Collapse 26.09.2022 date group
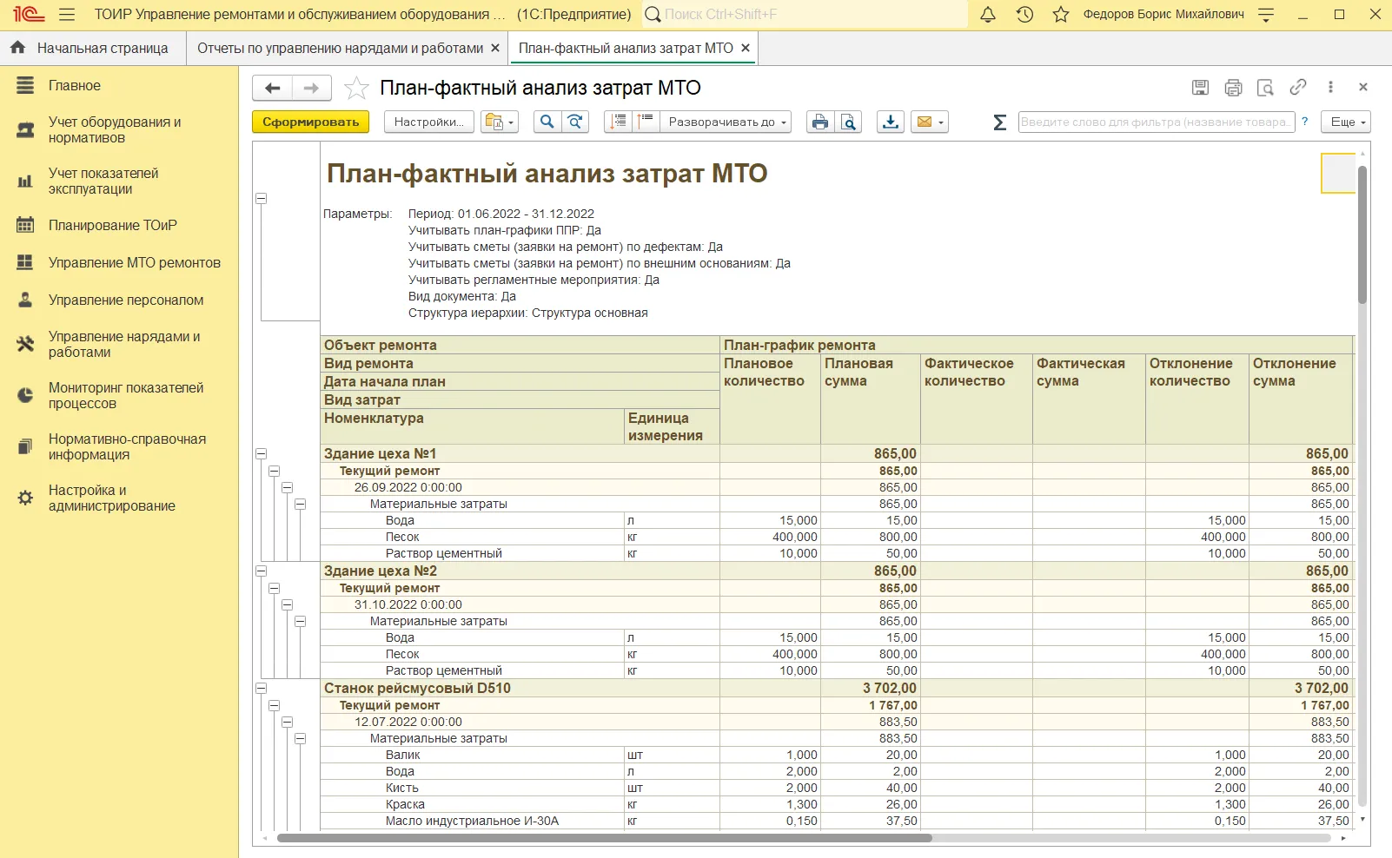1392x858 pixels. (x=287, y=487)
